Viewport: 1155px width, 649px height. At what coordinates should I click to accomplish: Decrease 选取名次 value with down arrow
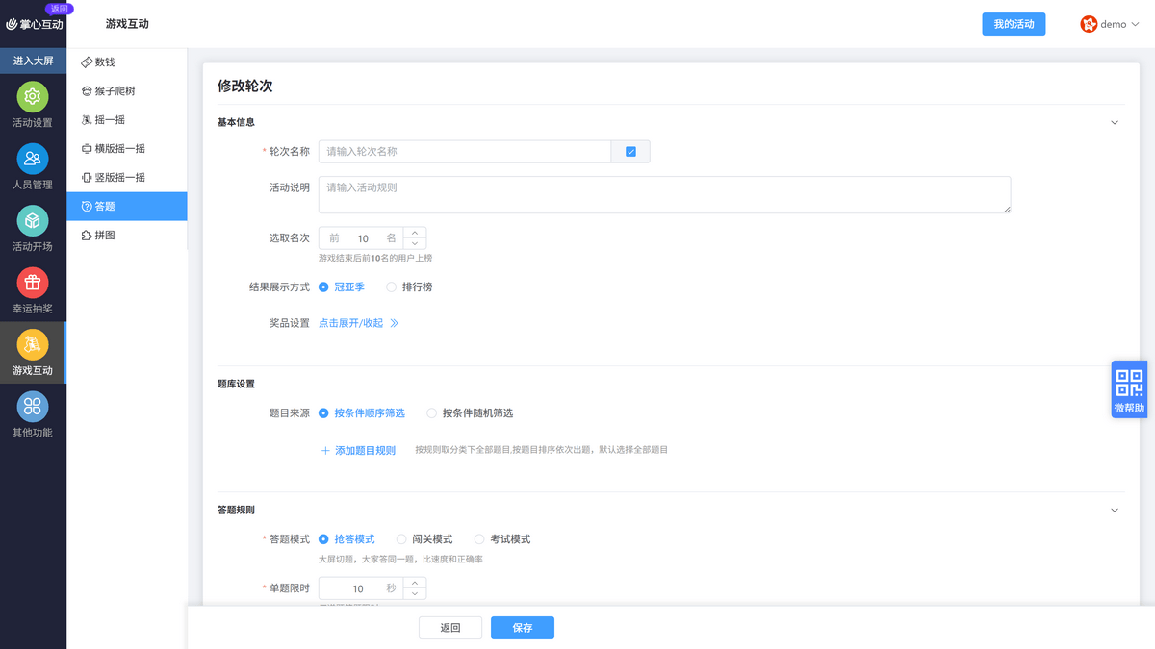coord(415,244)
